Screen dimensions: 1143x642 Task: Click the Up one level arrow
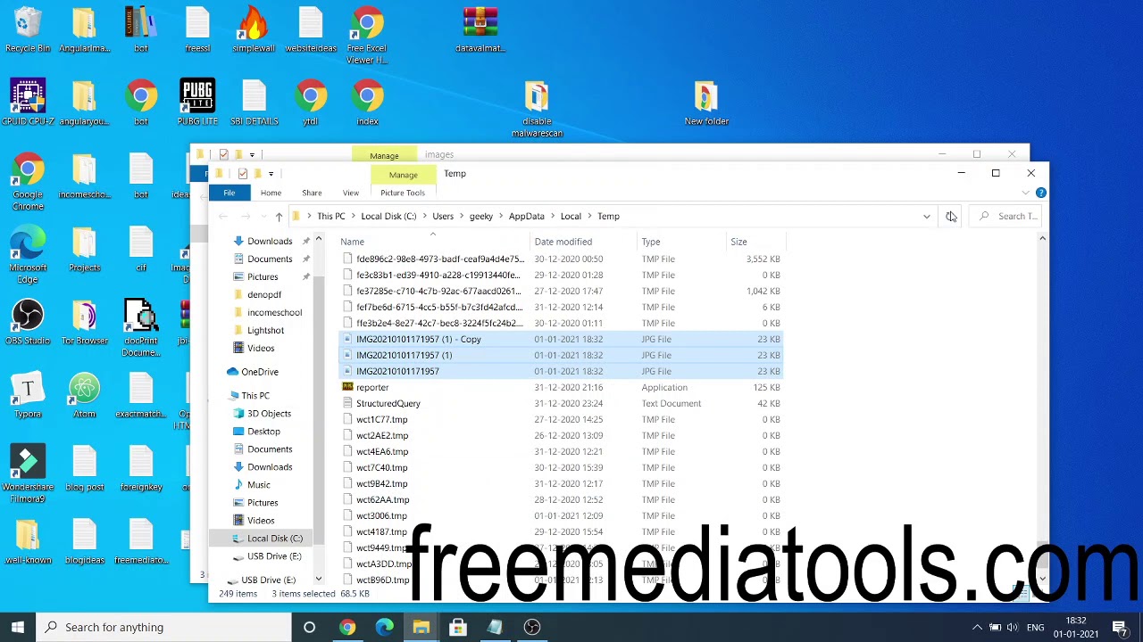[x=279, y=217]
